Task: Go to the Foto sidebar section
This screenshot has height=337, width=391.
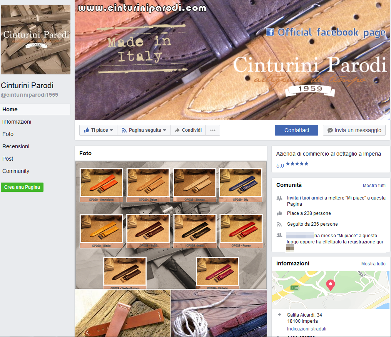Action: pos(8,134)
